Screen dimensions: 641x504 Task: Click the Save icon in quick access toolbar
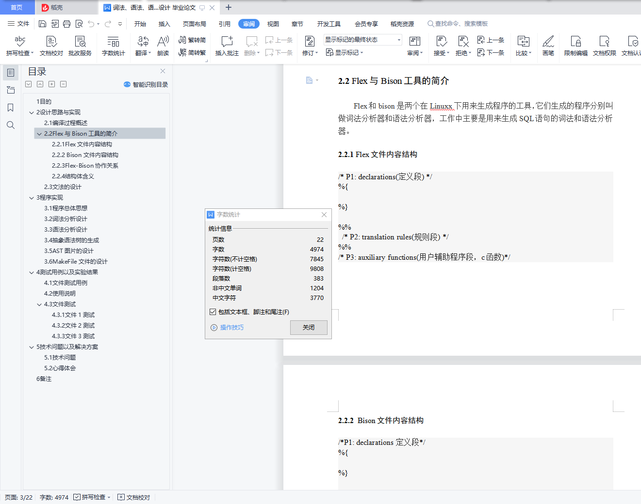point(42,24)
